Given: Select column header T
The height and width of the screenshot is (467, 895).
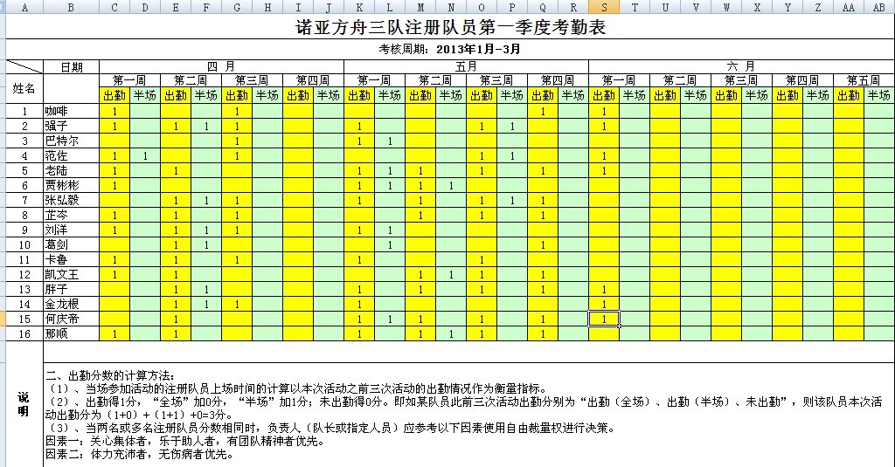Looking at the screenshot, I should coord(635,7).
